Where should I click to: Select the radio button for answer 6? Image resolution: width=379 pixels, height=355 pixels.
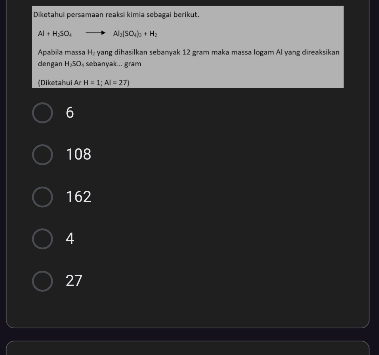(x=42, y=113)
